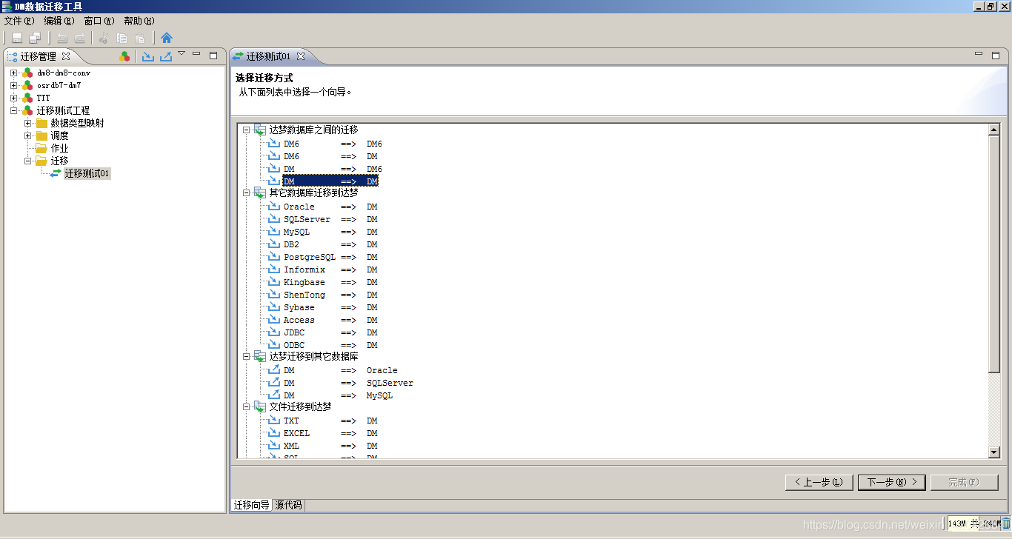1012x539 pixels.
Task: Click the import icon of Oracle ==> DM
Action: pos(274,207)
